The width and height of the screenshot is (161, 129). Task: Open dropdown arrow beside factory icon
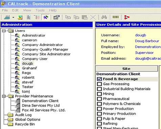(x=13, y=17)
